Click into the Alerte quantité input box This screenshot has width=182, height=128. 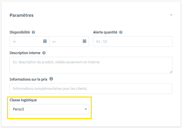pos(132,41)
